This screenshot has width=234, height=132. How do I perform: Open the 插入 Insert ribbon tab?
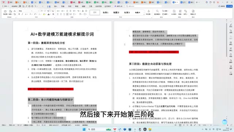click(x=56, y=6)
